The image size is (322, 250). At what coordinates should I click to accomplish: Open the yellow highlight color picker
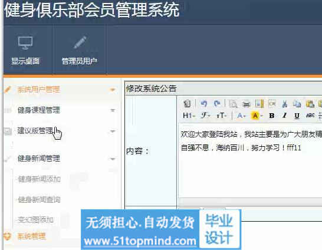pyautogui.click(x=257, y=116)
